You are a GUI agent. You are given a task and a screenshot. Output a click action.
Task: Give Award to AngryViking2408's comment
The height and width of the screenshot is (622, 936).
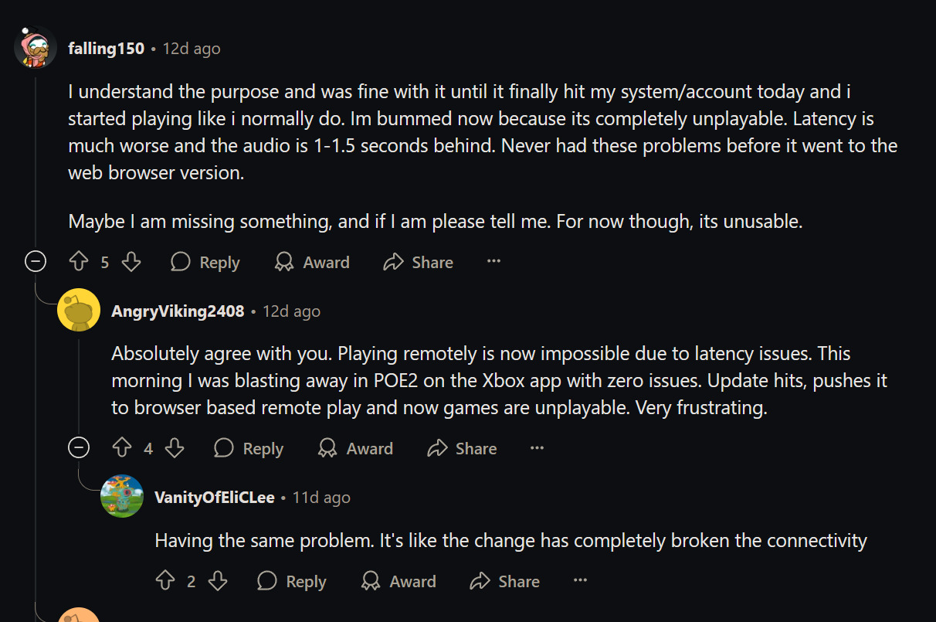(x=355, y=448)
